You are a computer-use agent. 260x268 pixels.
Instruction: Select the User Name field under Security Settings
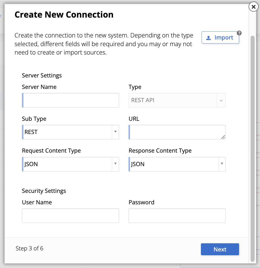click(x=70, y=216)
